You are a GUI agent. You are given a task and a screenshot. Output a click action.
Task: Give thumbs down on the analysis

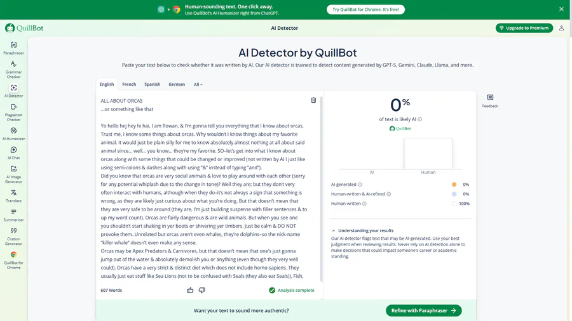click(202, 290)
